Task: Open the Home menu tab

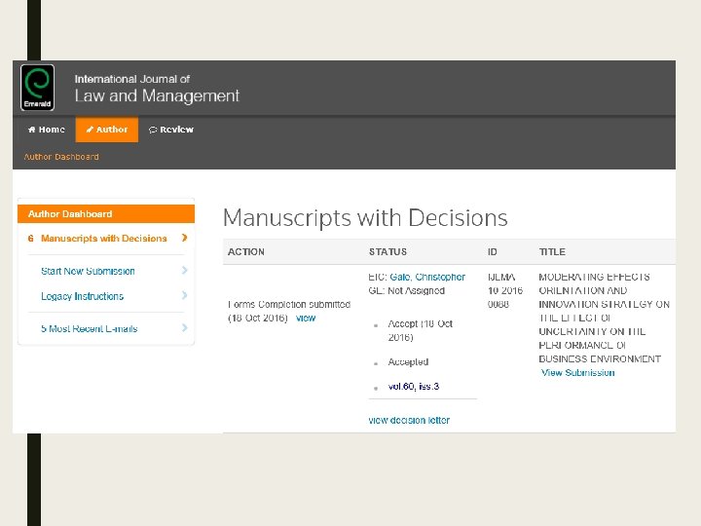Action: tap(46, 130)
